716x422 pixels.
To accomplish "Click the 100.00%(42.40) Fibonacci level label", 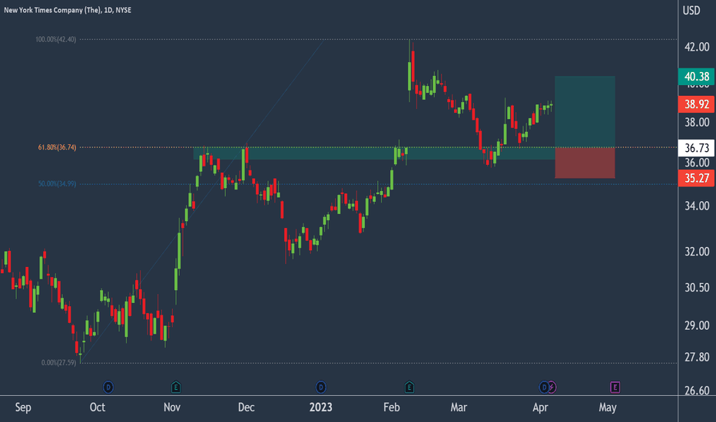I will [x=56, y=40].
